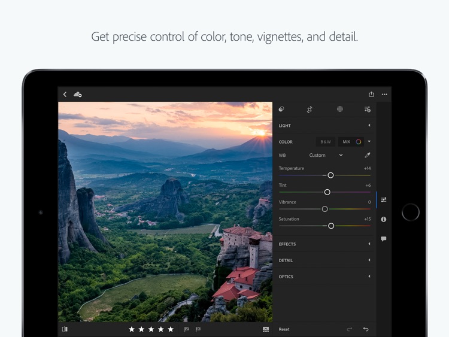Click the WB label
449x337 pixels.
(282, 155)
